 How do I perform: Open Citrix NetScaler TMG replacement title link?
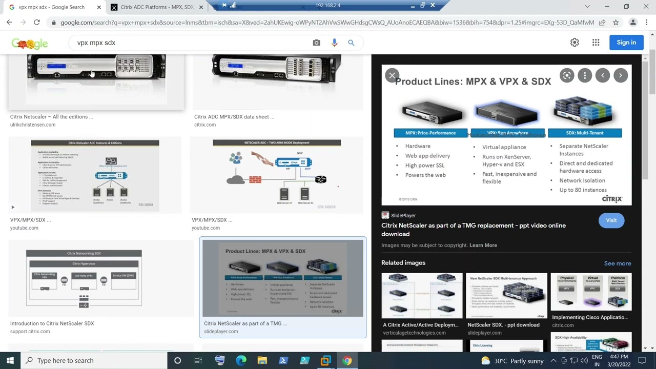tap(474, 230)
